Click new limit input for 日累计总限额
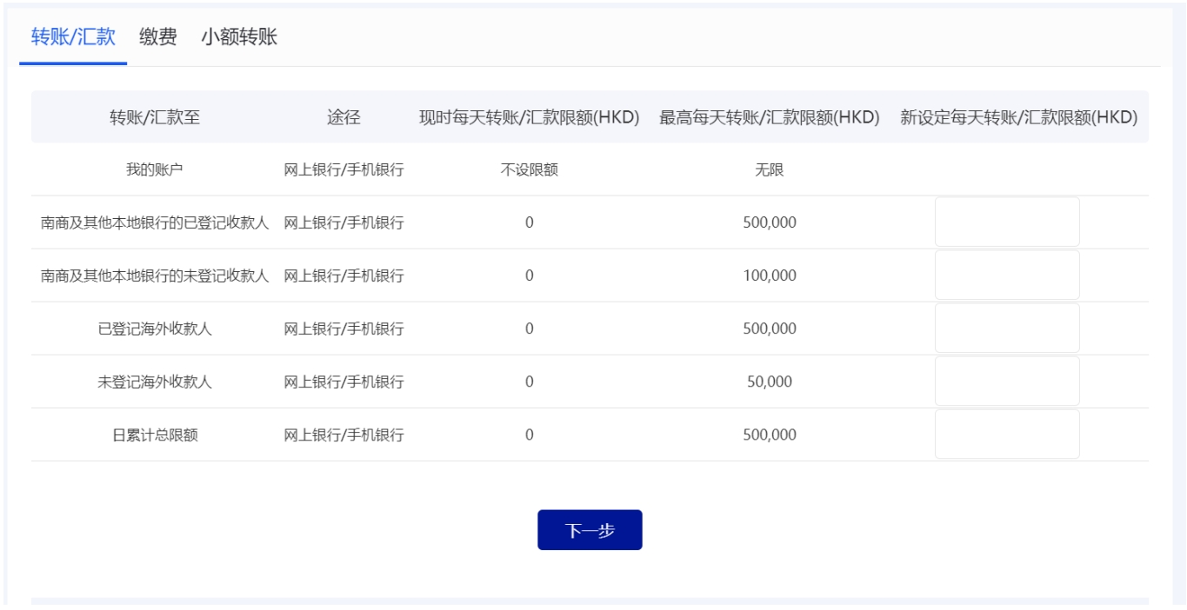 pos(1006,434)
